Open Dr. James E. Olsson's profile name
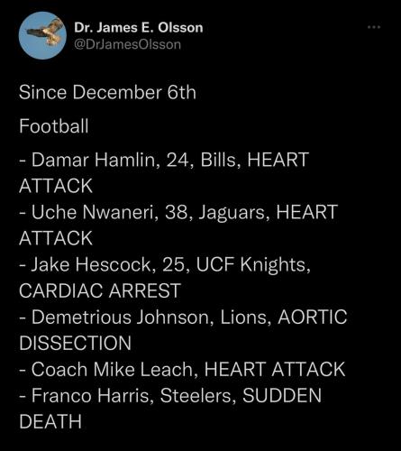 139,27
